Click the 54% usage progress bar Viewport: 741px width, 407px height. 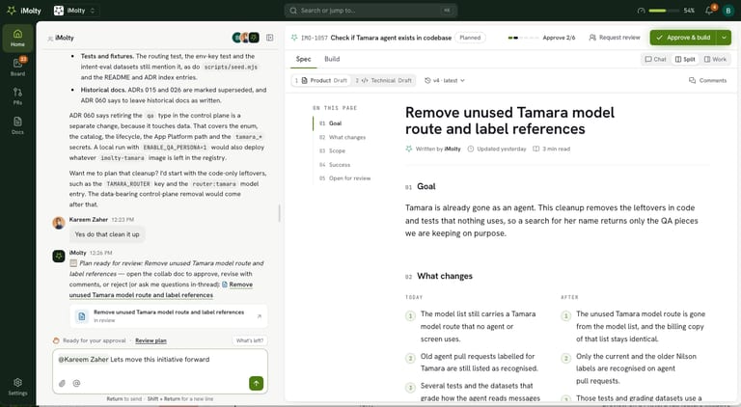(x=664, y=11)
